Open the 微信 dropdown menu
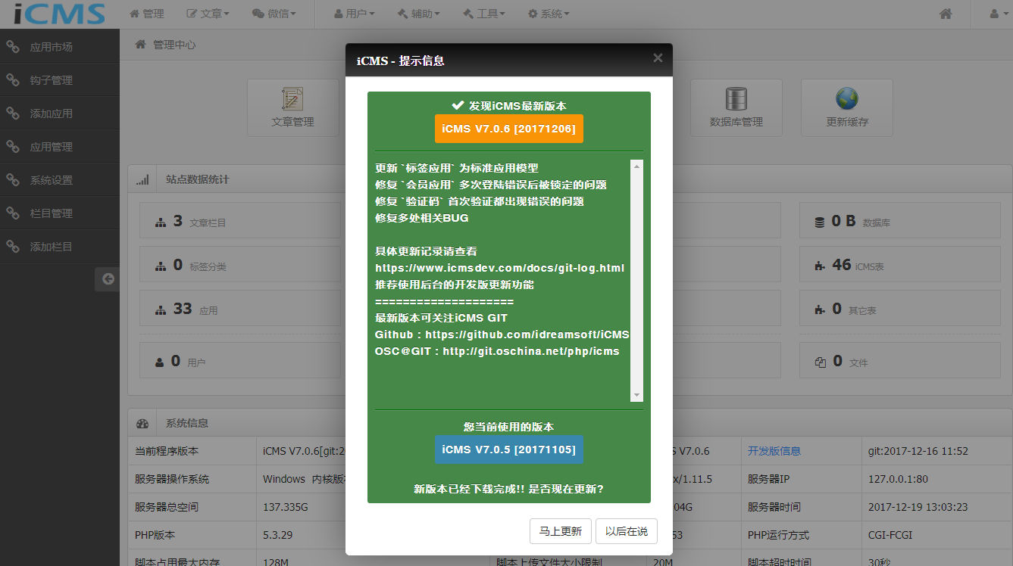Screen dimensions: 1013x566 point(274,14)
